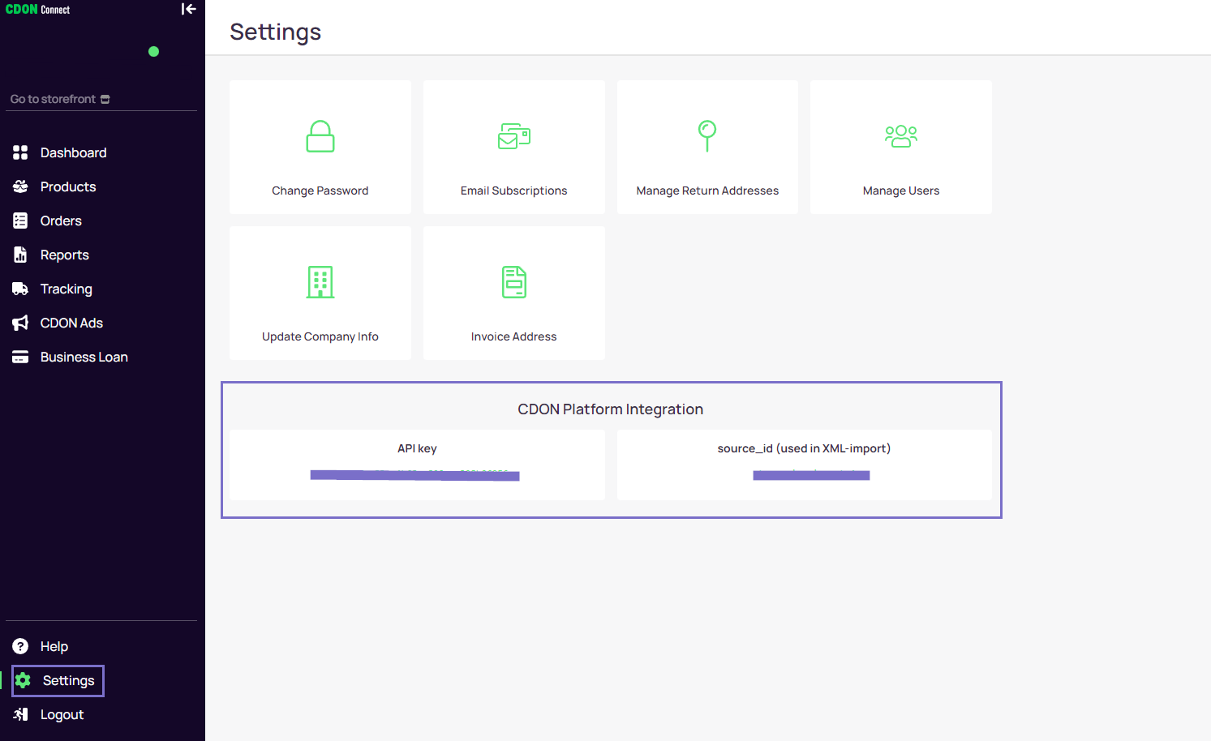Open Tracking in the sidebar
This screenshot has width=1211, height=741.
tap(67, 289)
